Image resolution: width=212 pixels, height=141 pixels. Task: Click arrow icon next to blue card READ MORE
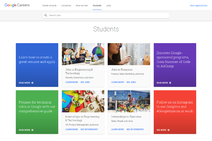click(33, 83)
